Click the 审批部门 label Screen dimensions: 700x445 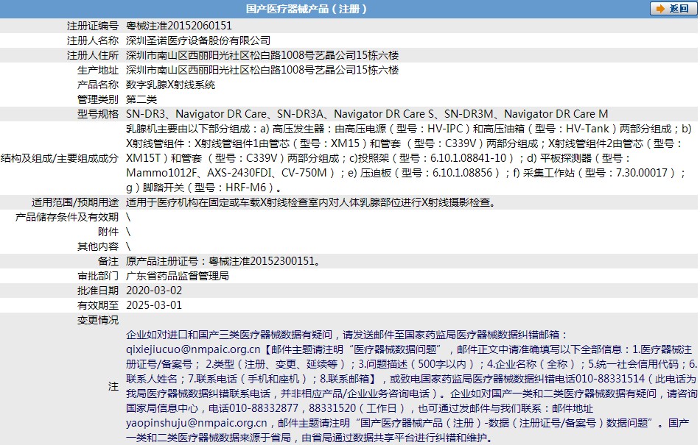98,276
